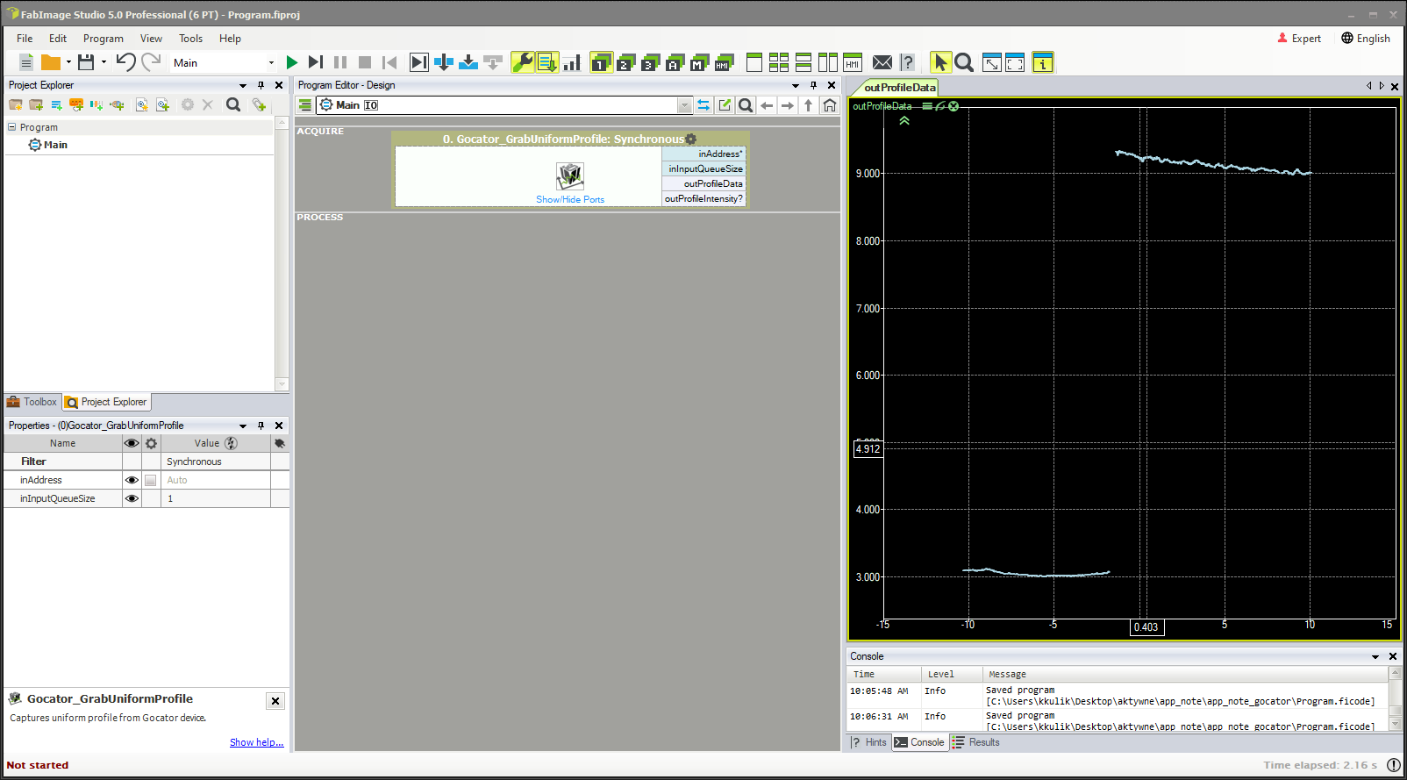
Task: Click the find magnifier in Program Editor
Action: coord(746,105)
